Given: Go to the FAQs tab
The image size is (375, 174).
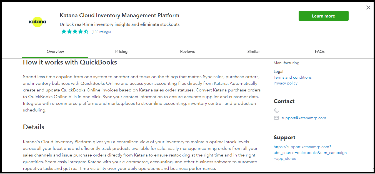Looking at the screenshot, I should tap(320, 51).
